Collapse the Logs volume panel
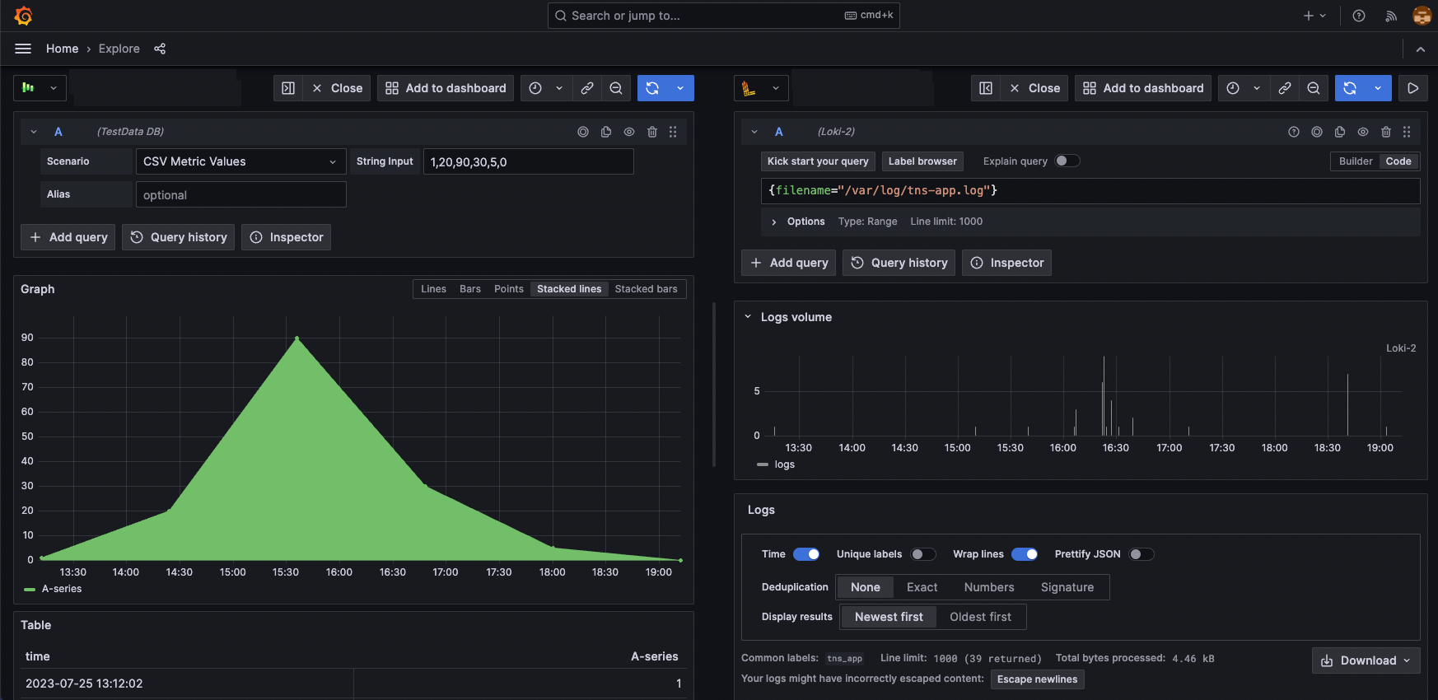 [x=748, y=317]
